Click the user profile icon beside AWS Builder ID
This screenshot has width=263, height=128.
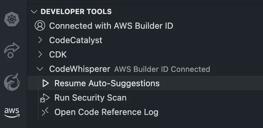pyautogui.click(x=40, y=26)
